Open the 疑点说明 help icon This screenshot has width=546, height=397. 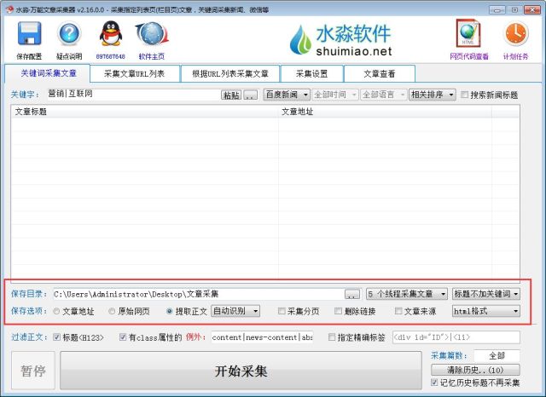tap(69, 33)
